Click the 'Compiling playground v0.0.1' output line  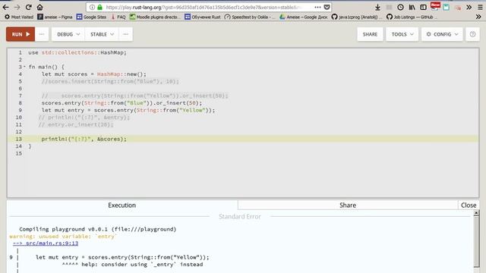[98, 229]
